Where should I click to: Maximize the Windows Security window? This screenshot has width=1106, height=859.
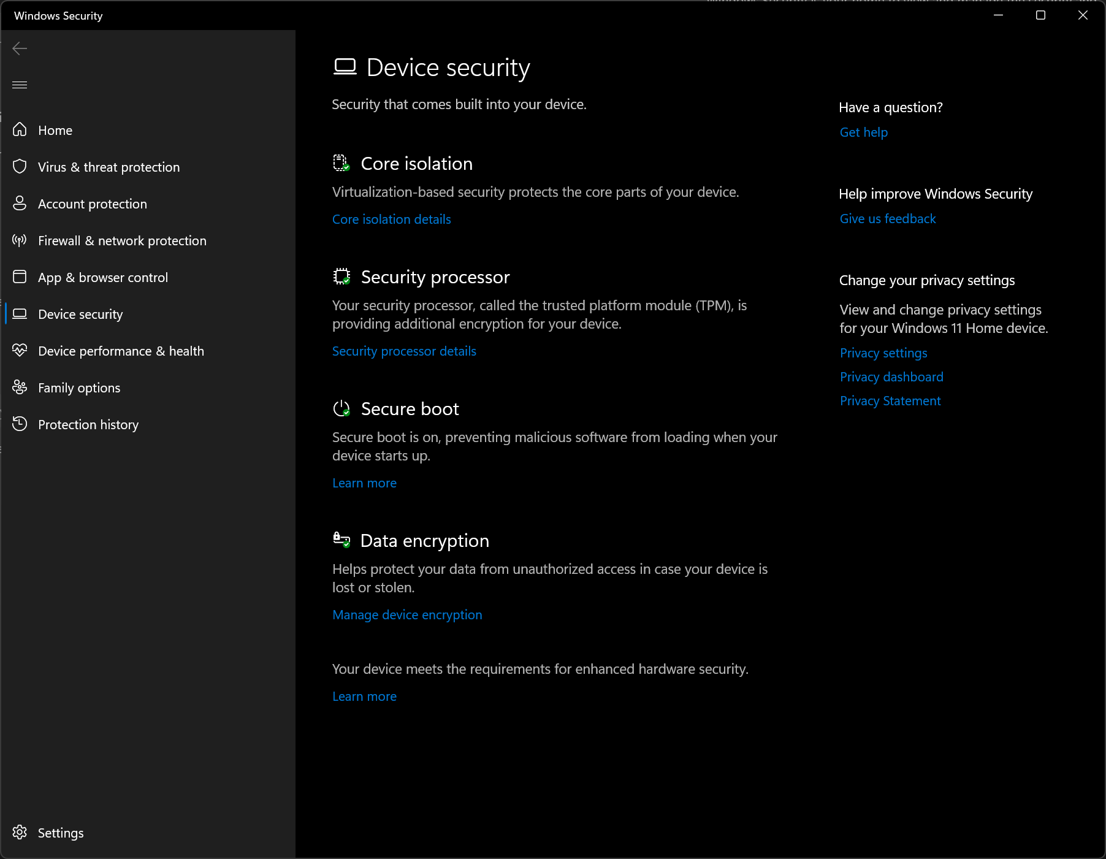(x=1040, y=15)
